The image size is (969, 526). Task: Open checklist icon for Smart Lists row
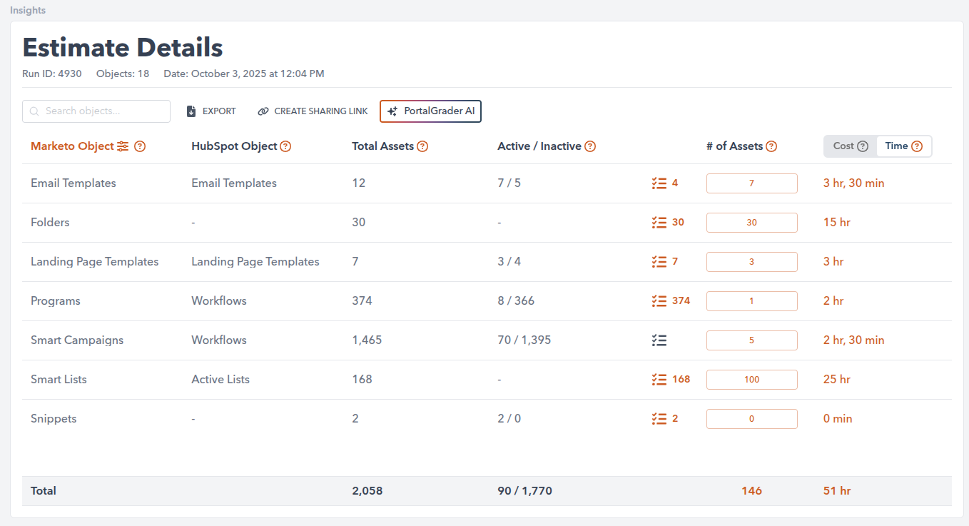[659, 380]
